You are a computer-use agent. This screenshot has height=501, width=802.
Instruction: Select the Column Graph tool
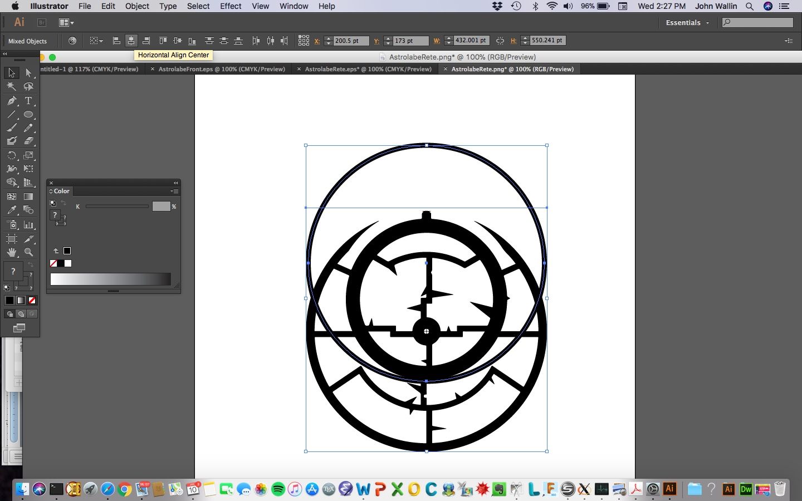[28, 225]
